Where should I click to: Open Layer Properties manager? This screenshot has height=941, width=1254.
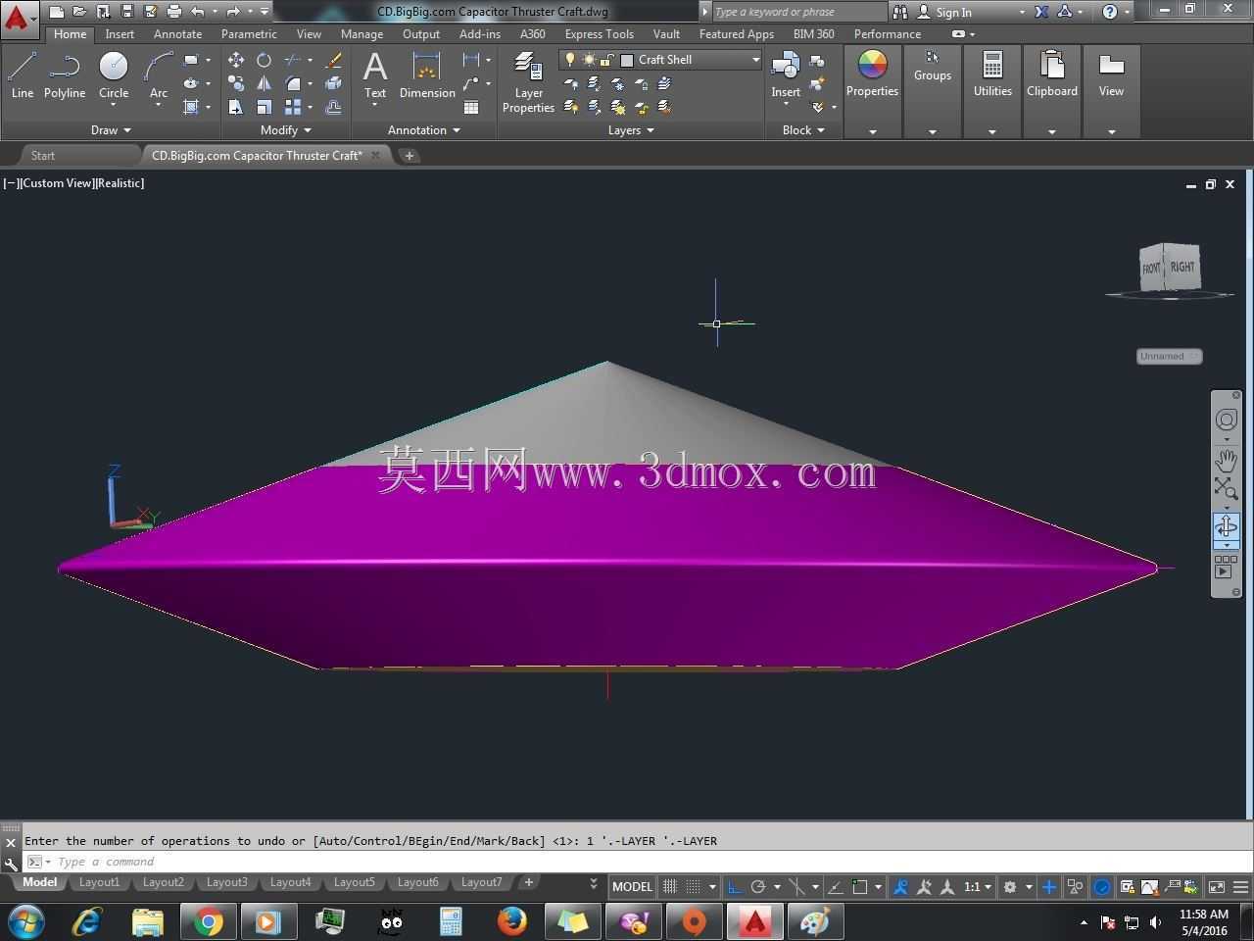pyautogui.click(x=528, y=82)
